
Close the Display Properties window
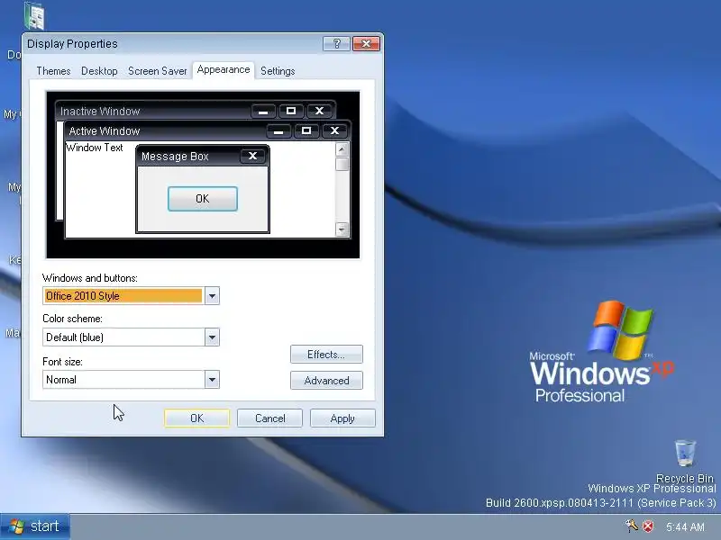[x=367, y=43]
